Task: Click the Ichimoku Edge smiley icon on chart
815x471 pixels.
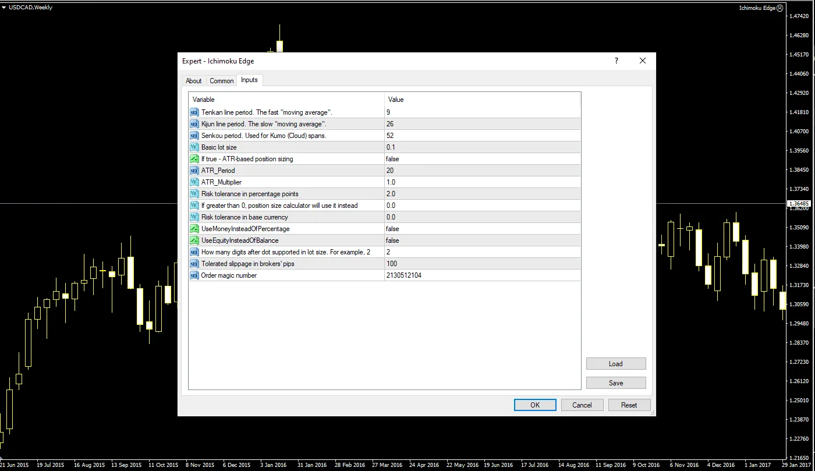Action: (780, 8)
